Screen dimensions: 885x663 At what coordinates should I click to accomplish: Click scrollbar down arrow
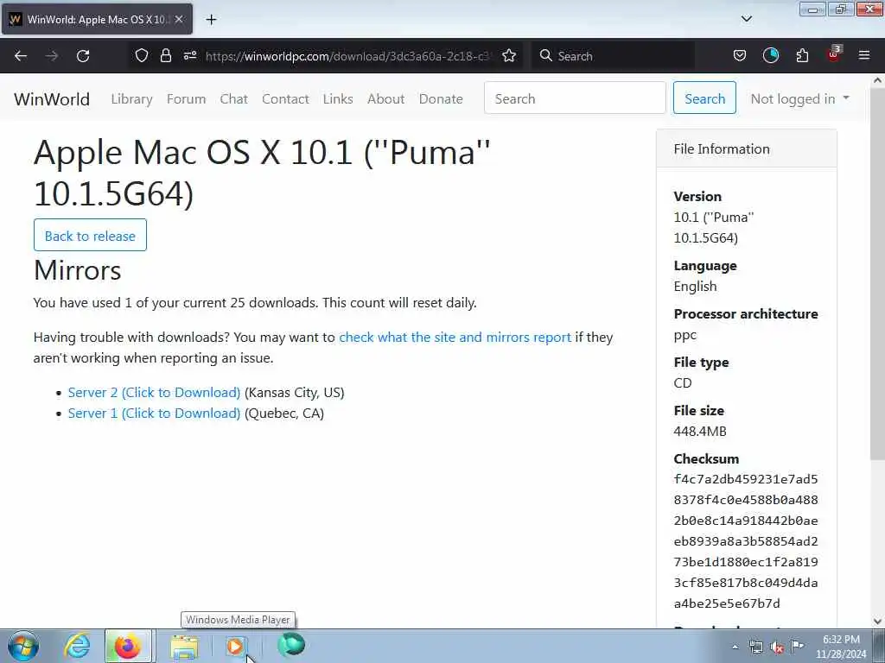click(877, 621)
